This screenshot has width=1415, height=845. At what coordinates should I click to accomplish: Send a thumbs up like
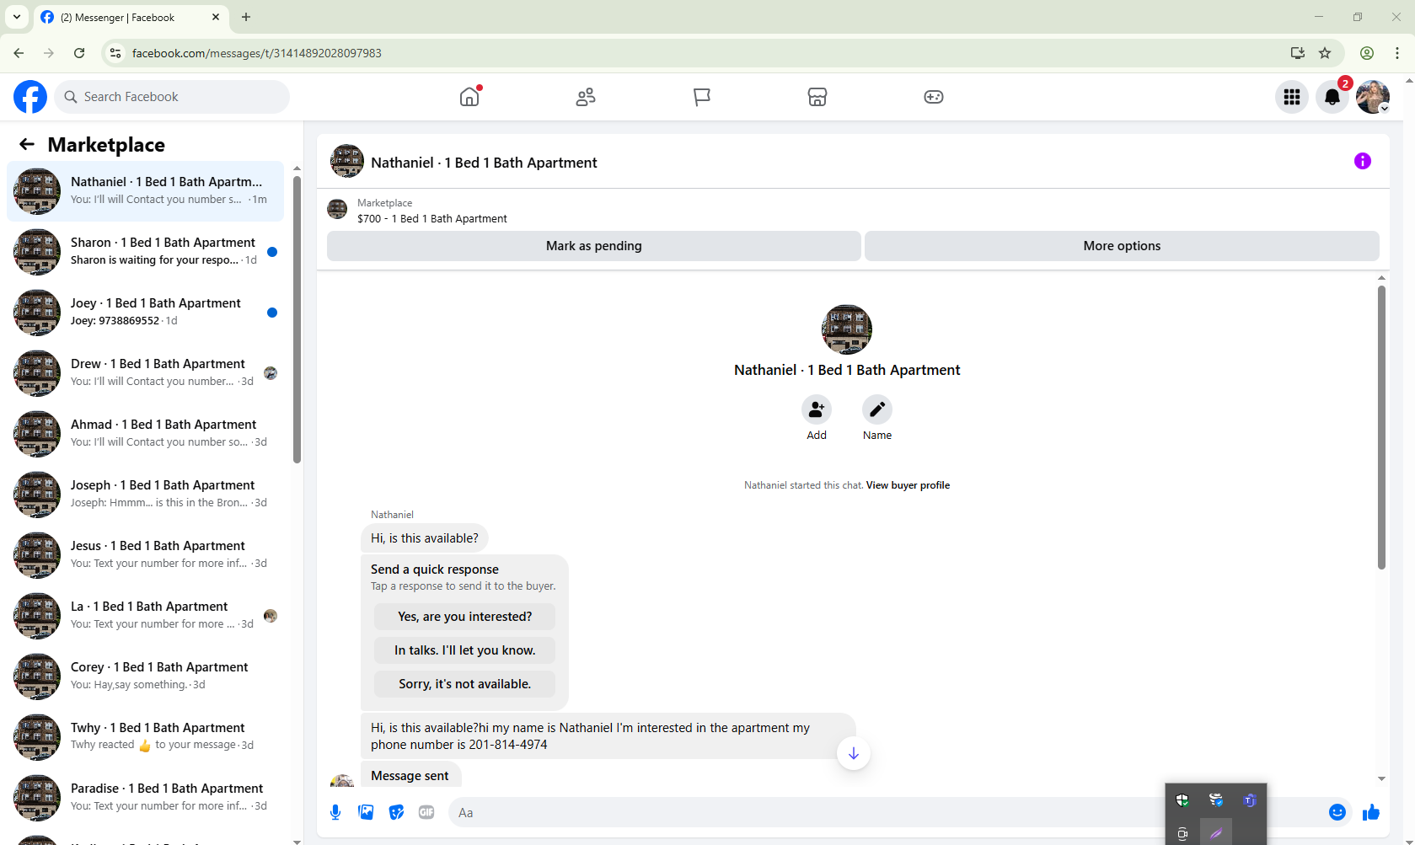click(1371, 812)
